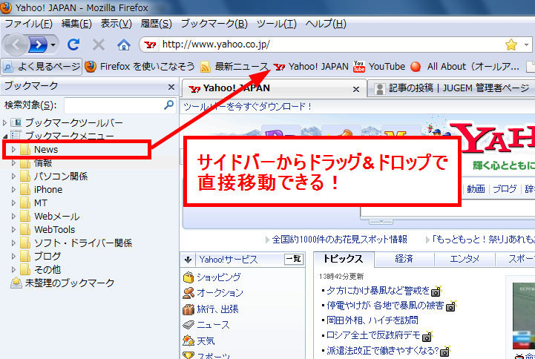
Task: Open the 表示 menu
Action: 116,24
